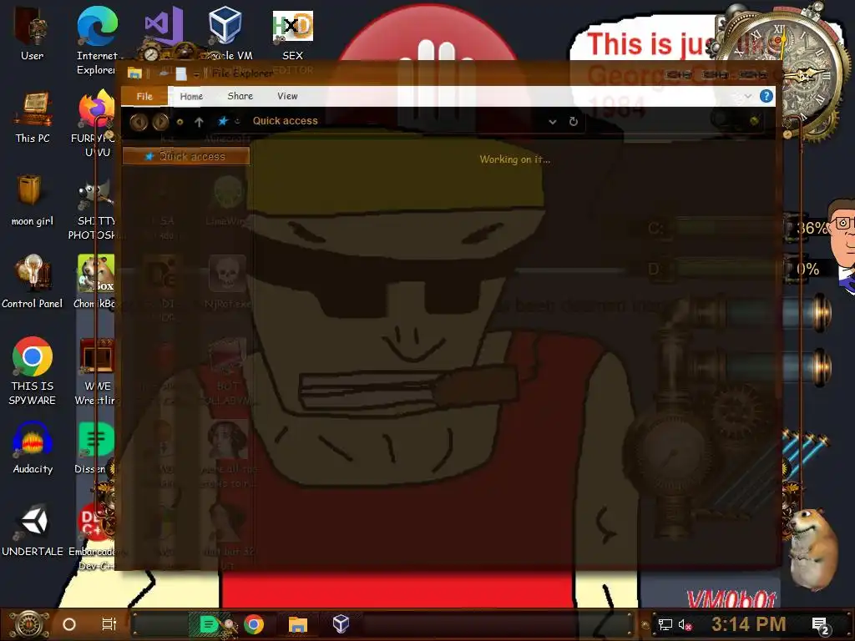Refresh the File Explorer address bar
The width and height of the screenshot is (855, 641).
click(573, 121)
